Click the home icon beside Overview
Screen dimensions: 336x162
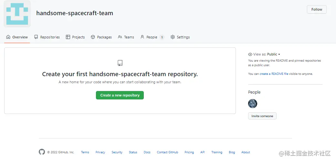tap(8, 37)
